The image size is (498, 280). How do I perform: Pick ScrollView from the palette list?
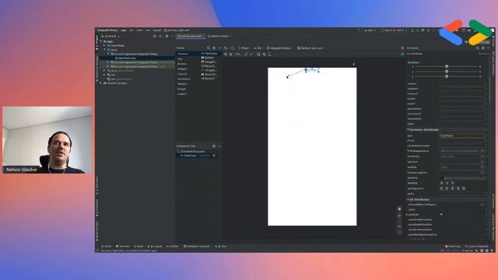click(x=209, y=75)
